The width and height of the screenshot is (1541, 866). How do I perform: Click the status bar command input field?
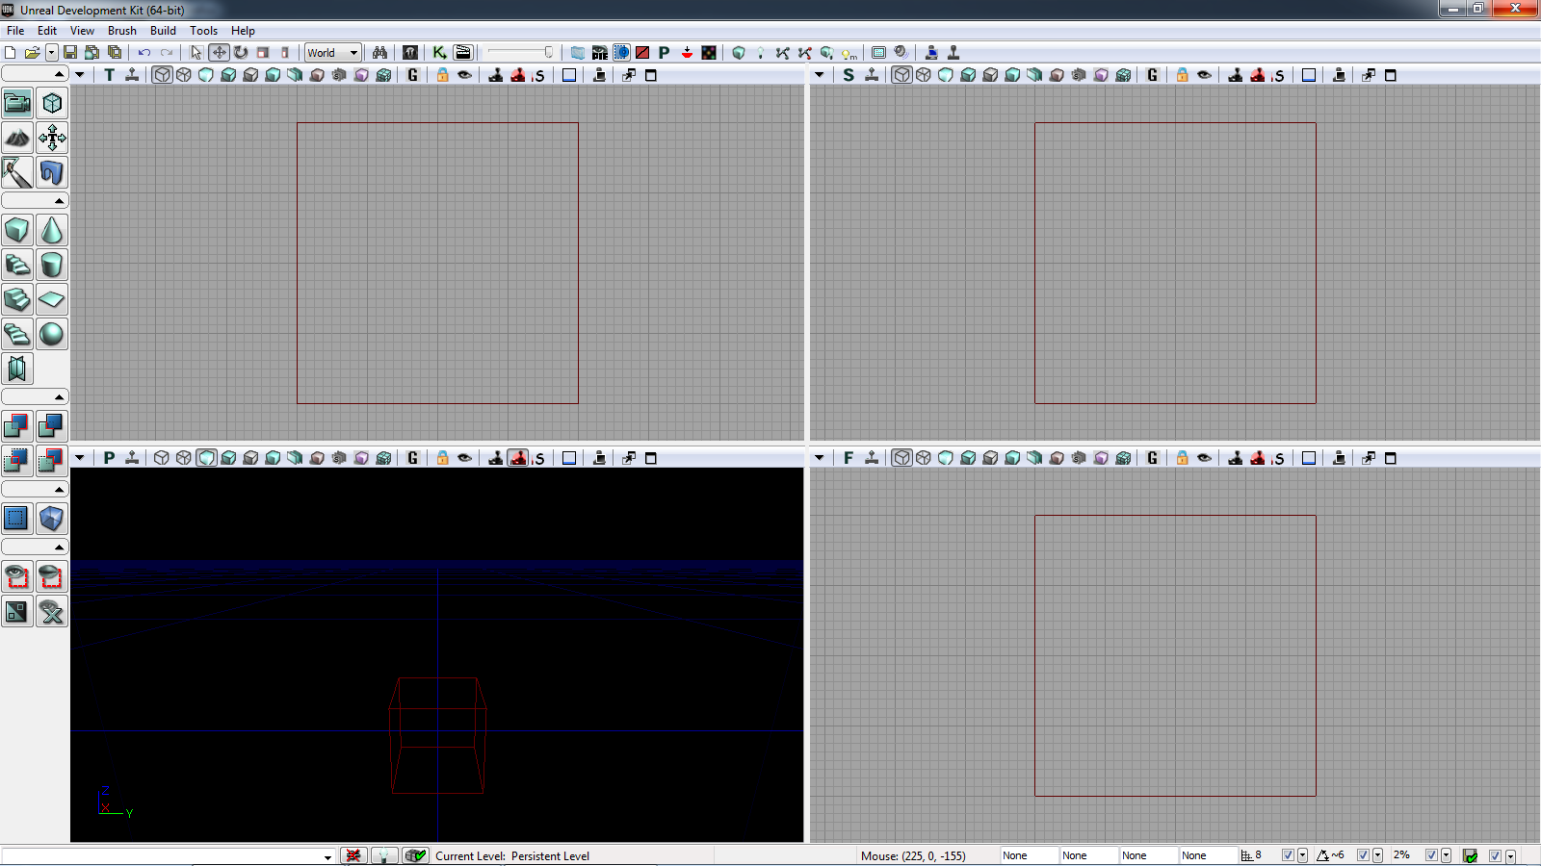tap(168, 855)
